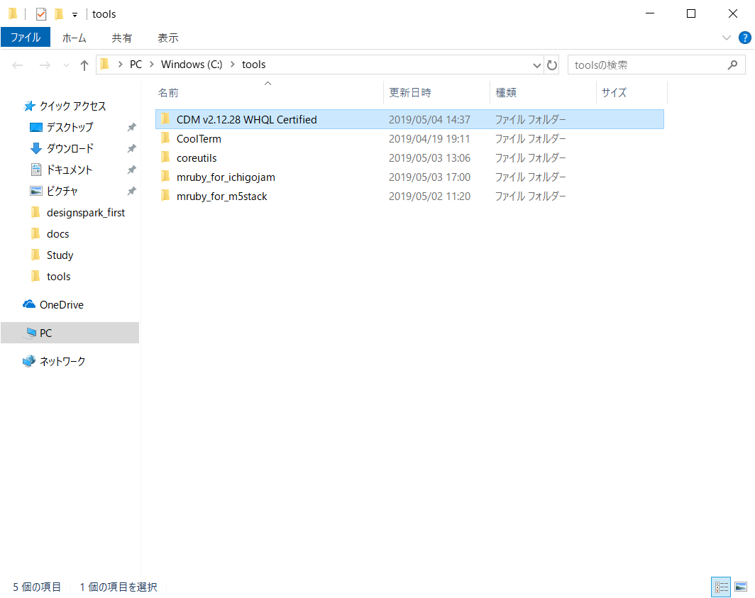Screen dimensions: 755x598
Task: Go forward with the right arrow
Action: click(x=45, y=65)
